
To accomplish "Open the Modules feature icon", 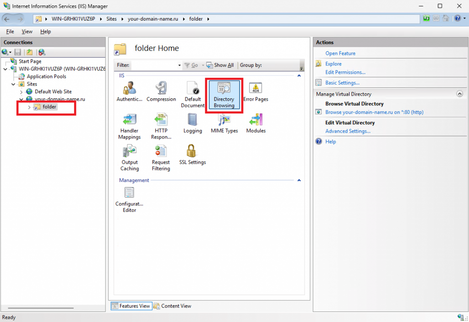I will pos(256,123).
